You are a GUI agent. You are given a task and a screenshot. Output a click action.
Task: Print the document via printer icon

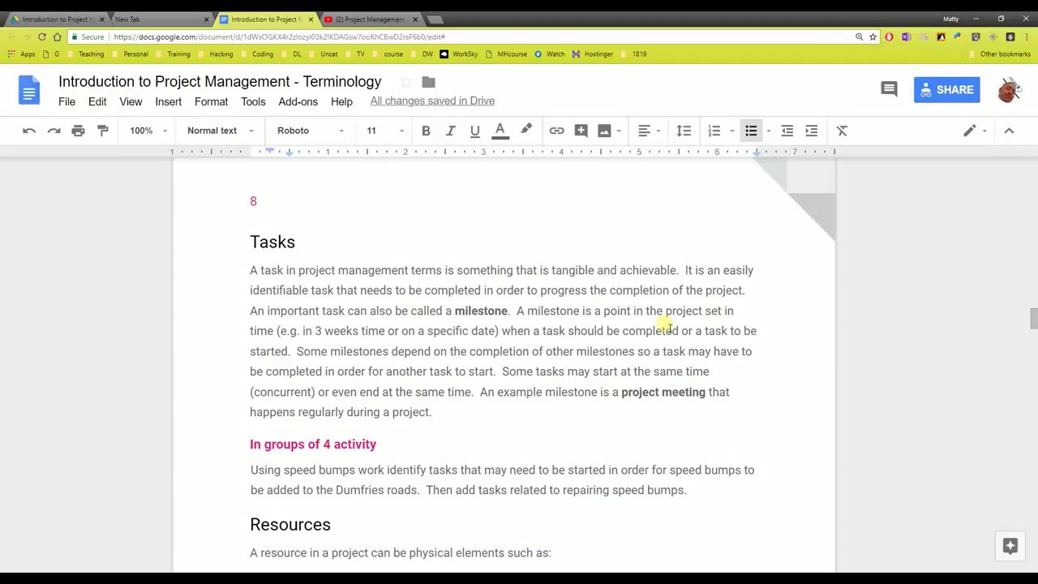pyautogui.click(x=78, y=131)
